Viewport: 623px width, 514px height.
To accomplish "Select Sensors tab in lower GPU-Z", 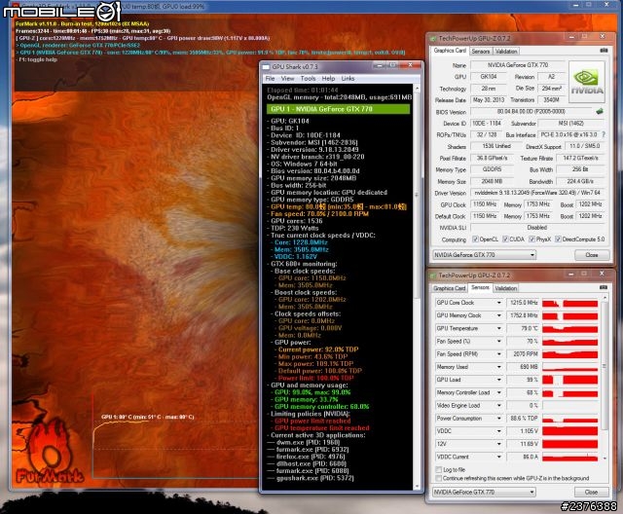I will [x=480, y=287].
